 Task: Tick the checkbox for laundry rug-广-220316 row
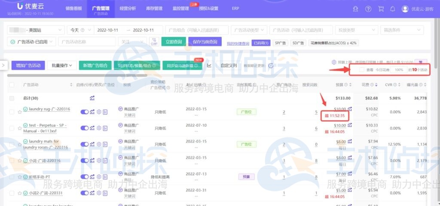tap(12, 112)
